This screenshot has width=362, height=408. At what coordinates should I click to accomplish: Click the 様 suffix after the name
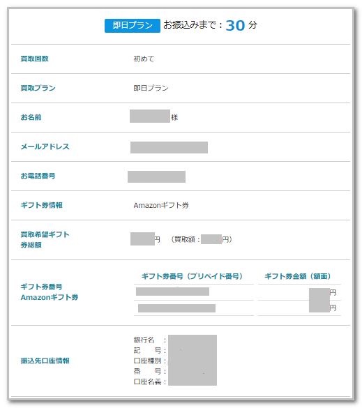174,118
